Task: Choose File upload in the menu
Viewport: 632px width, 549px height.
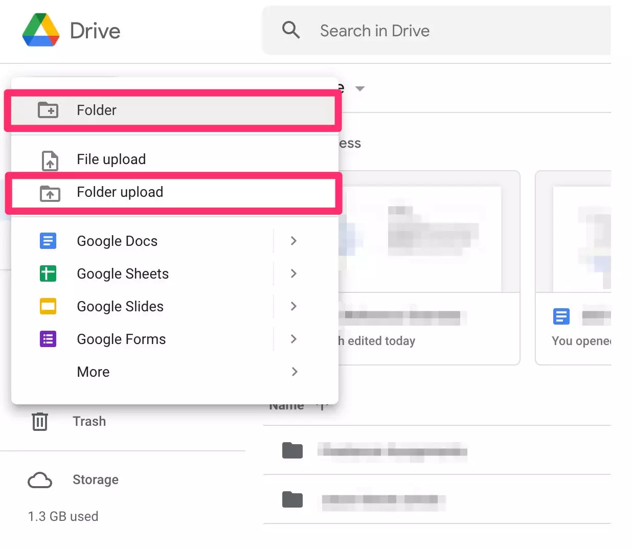Action: (111, 159)
